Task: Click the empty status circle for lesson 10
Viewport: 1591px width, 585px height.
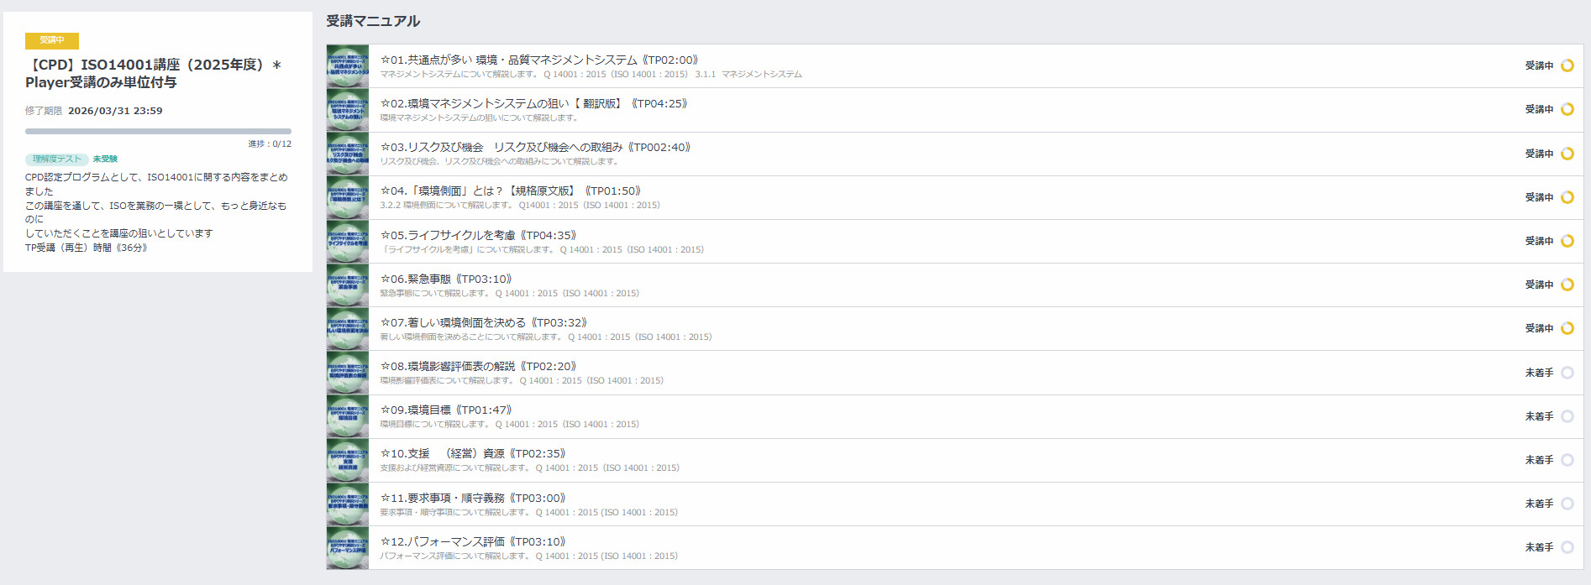Action: point(1567,460)
